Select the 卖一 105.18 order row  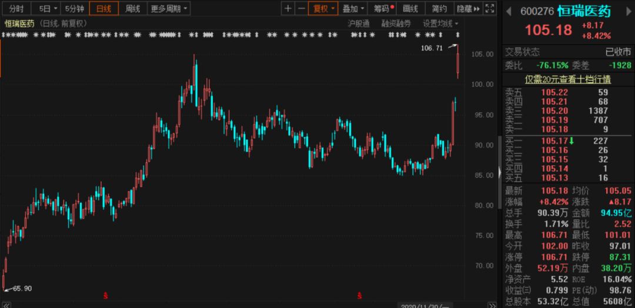(568, 129)
